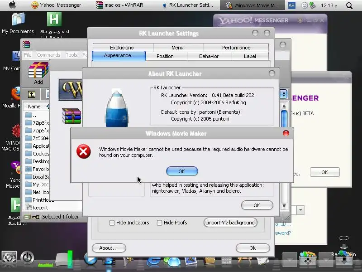
Task: Click the Internet Explorer icon in the dock
Action: pos(153,262)
